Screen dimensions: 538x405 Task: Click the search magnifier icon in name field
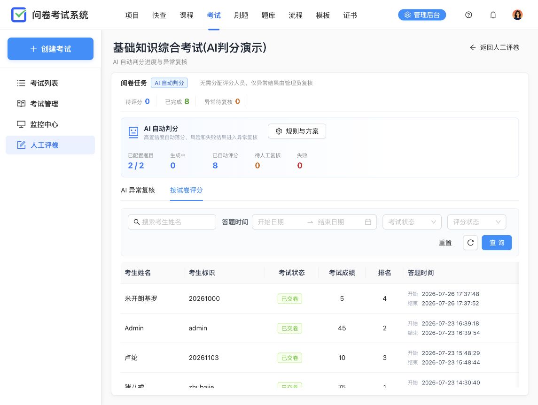coord(136,222)
